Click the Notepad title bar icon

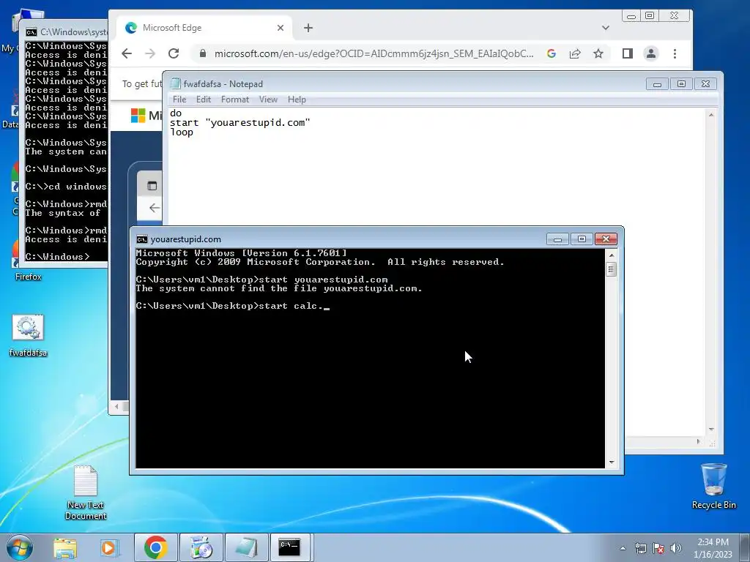176,83
